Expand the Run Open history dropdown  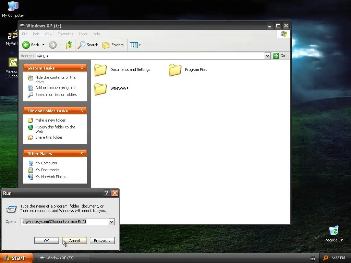coord(111,222)
